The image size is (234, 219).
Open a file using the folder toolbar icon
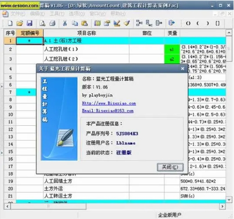point(20,23)
